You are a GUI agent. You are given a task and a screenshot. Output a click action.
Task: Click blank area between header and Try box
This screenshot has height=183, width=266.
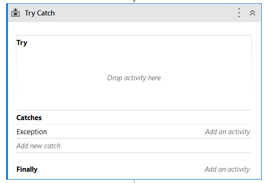[x=134, y=28]
